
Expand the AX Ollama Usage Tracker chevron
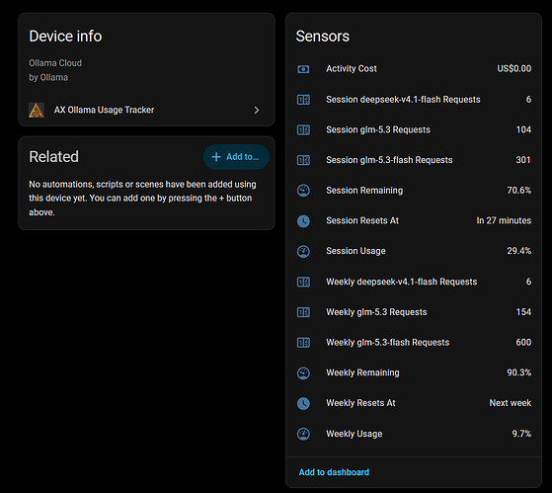click(x=257, y=111)
